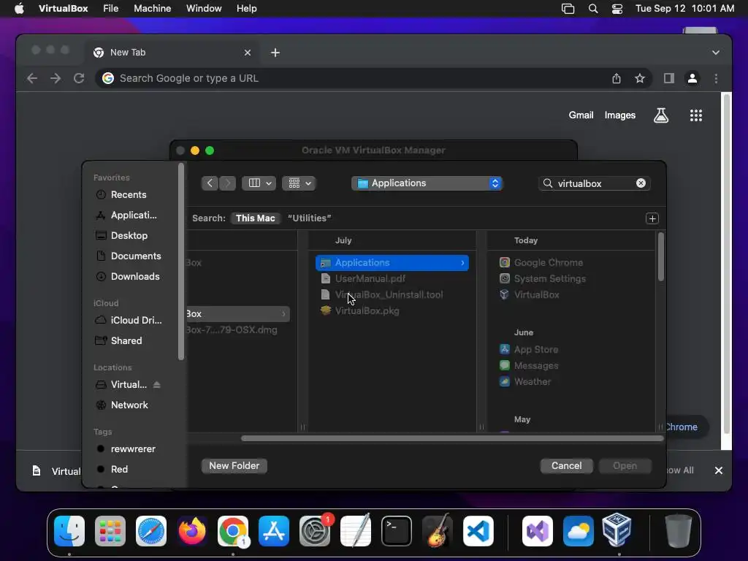Open Images link on New Tab
The height and width of the screenshot is (561, 748).
tap(619, 115)
